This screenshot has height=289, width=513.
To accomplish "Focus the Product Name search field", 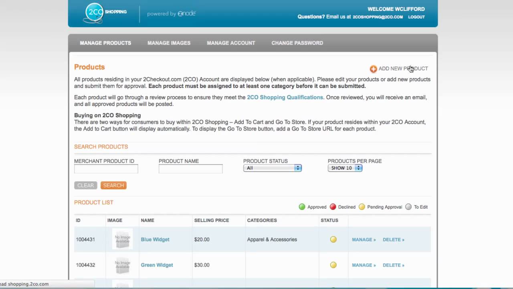I will [191, 169].
